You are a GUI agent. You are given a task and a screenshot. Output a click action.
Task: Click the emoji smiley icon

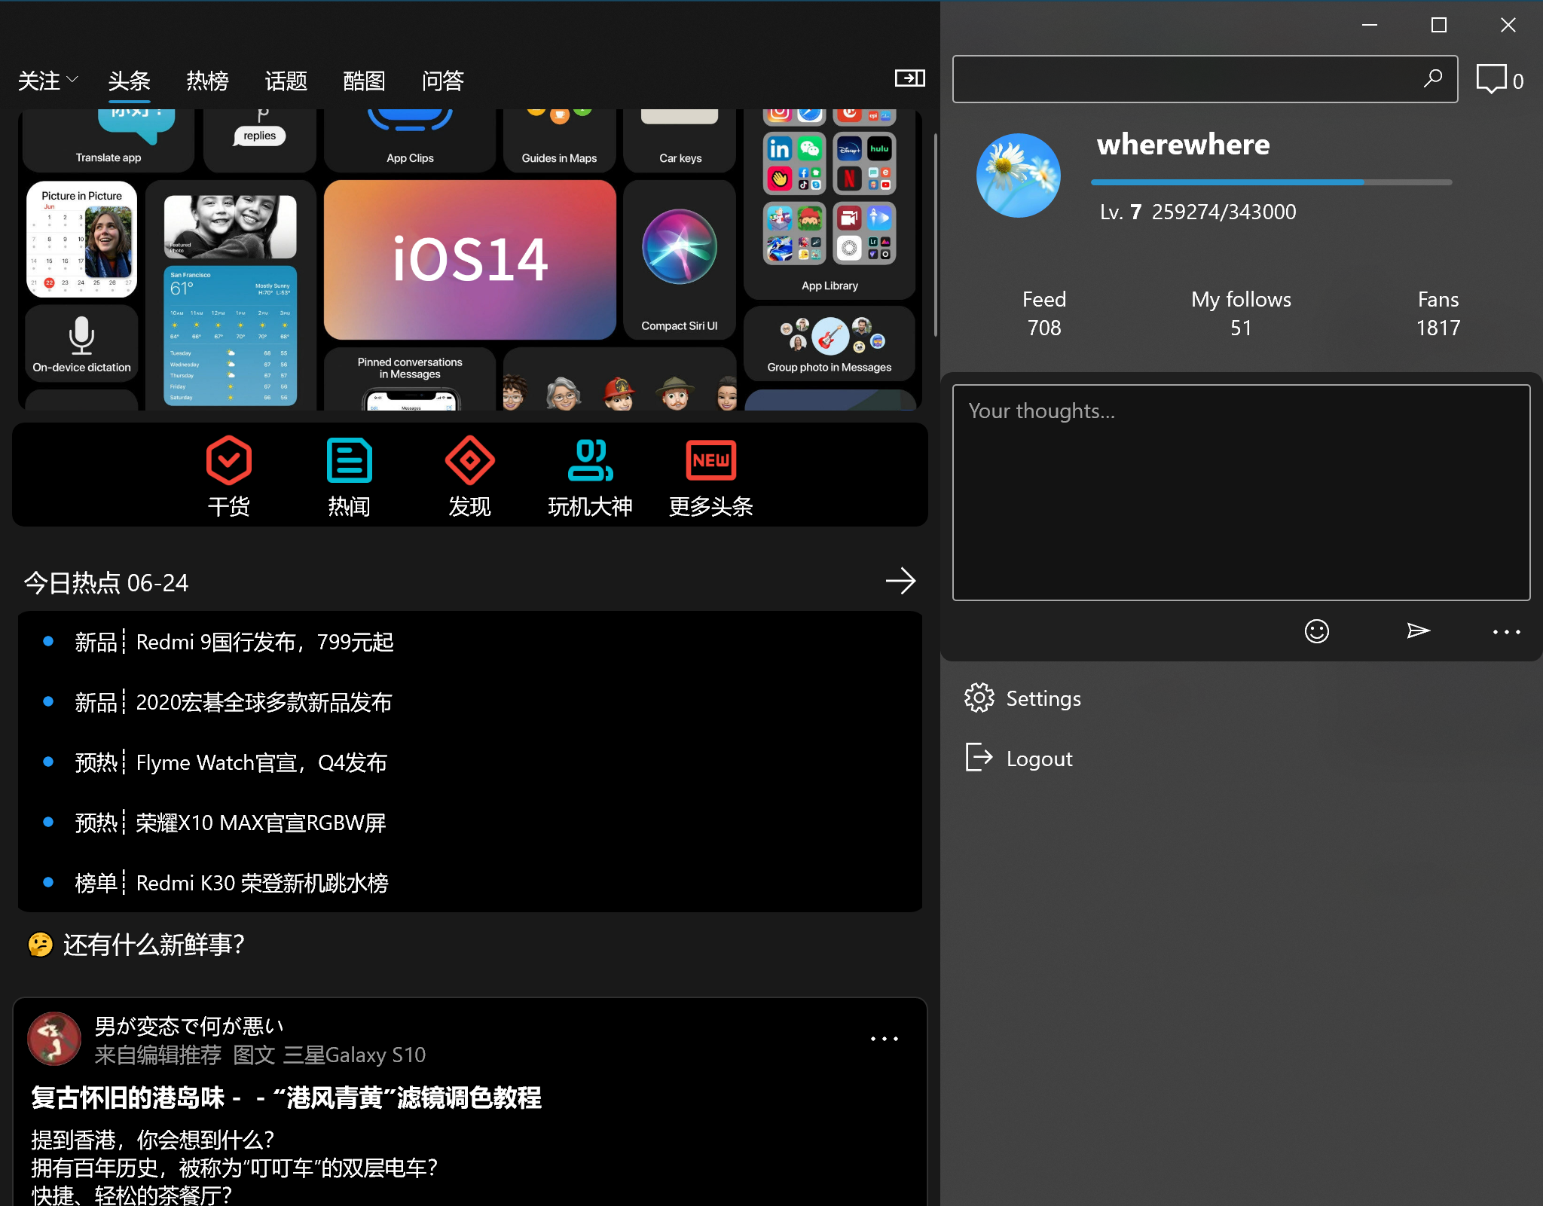1316,631
